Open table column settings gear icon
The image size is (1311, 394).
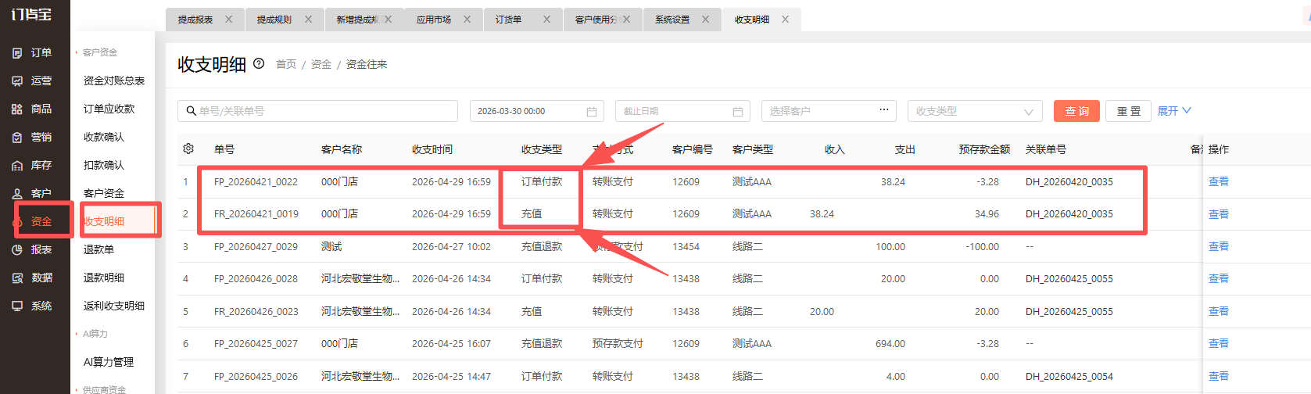(188, 149)
